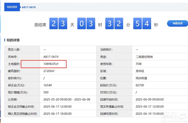Click the 使用年限 value 70年

pos(139,64)
